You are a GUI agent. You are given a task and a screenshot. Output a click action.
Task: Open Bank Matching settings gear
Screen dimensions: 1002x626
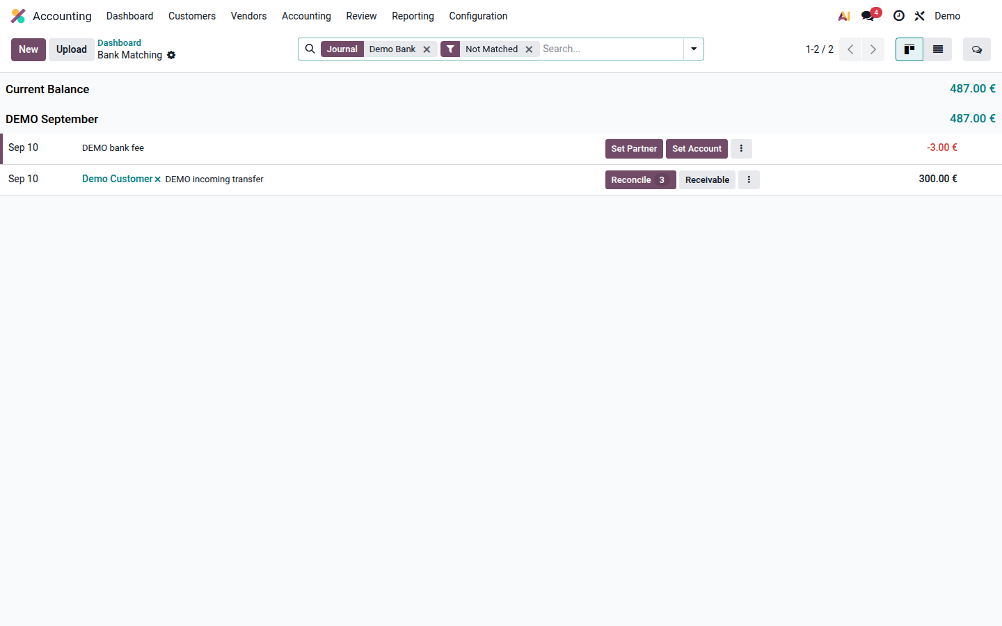171,55
